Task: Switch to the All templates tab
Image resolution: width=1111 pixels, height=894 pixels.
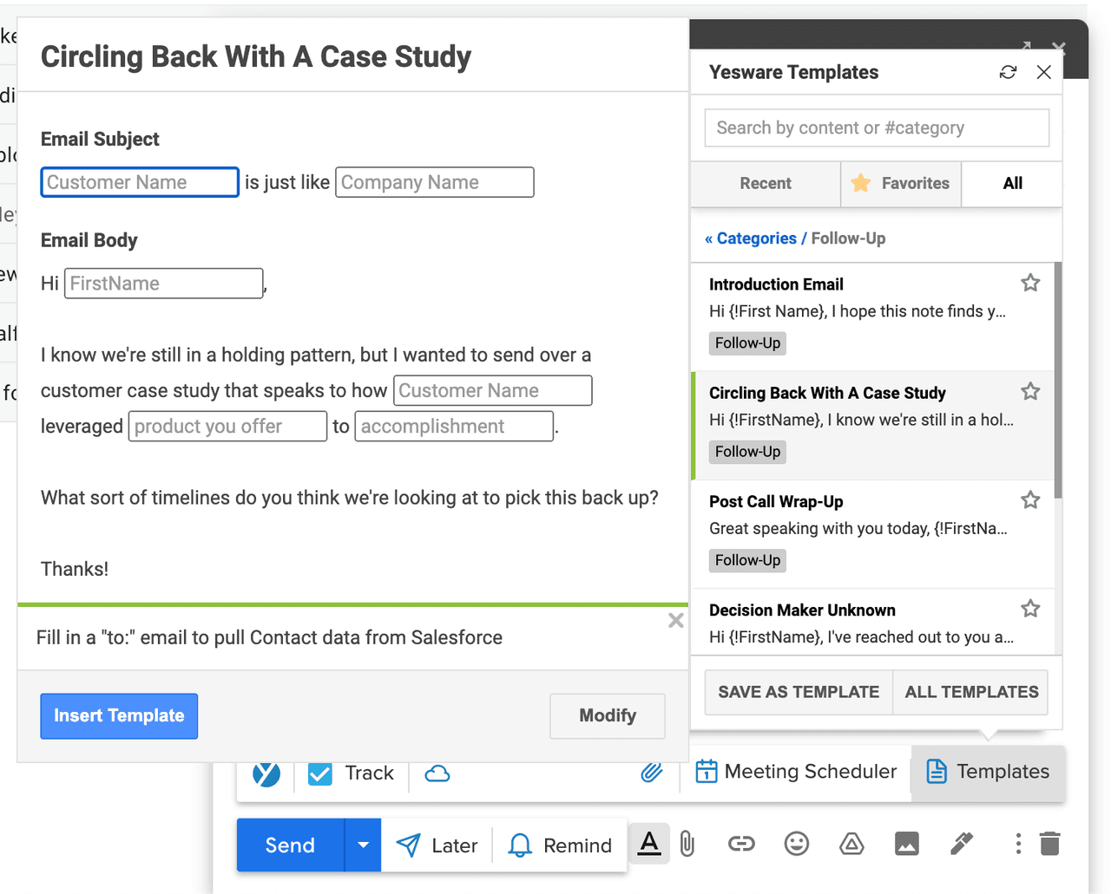Action: click(1012, 183)
